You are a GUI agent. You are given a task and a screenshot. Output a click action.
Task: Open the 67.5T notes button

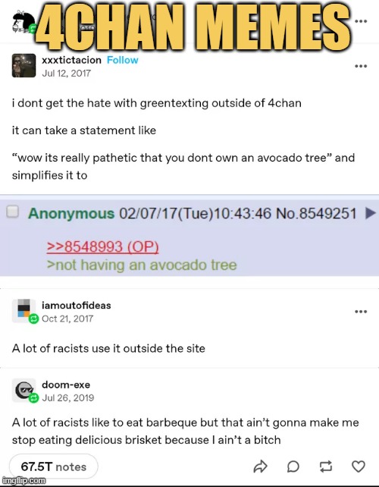54,467
